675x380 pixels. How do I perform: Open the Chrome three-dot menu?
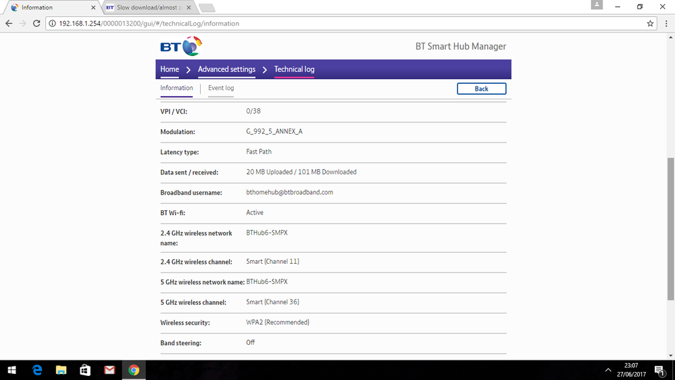tap(666, 24)
